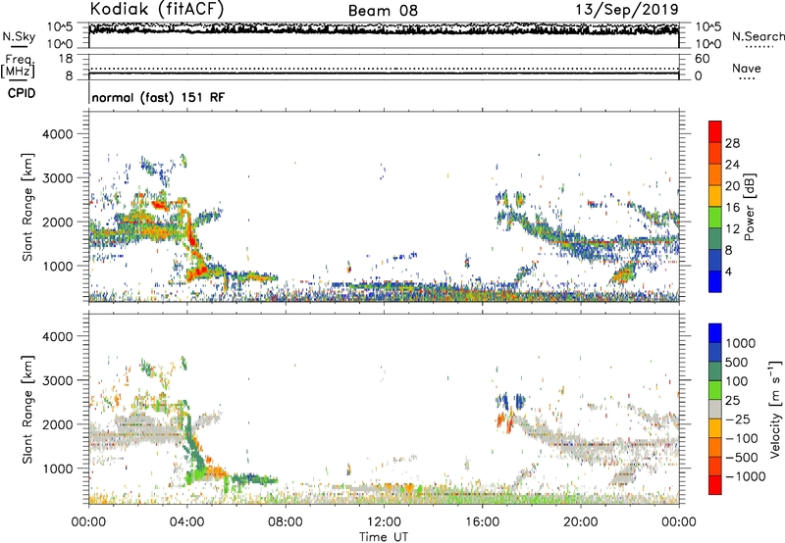This screenshot has width=785, height=543.
Task: Pick the red bottom segment of velocity colorbar
Action: click(715, 485)
